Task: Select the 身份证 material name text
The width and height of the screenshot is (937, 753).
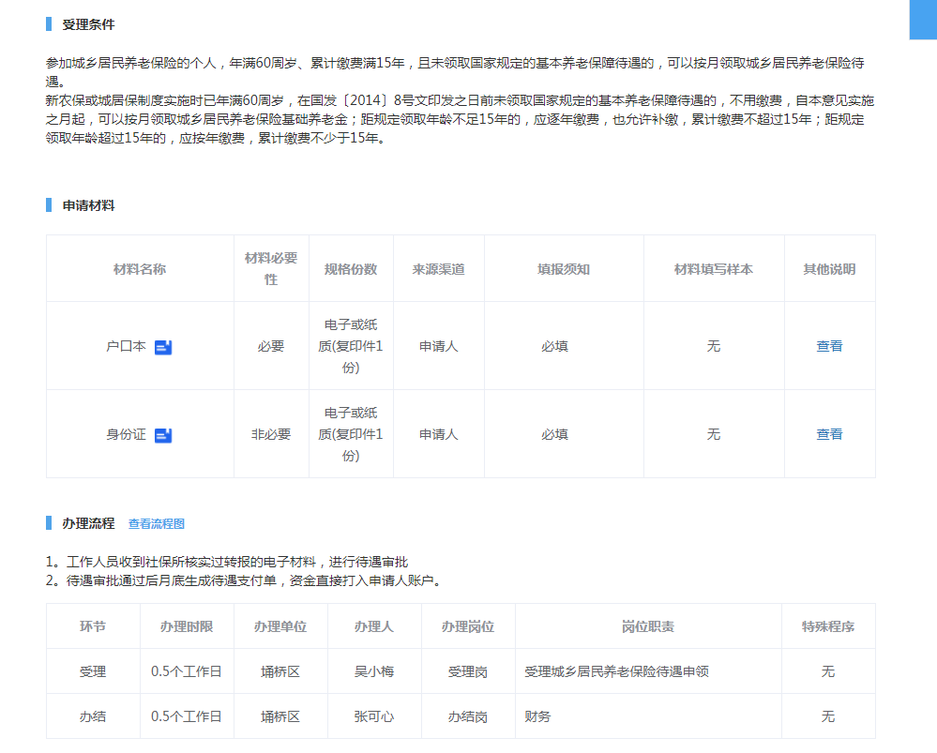Action: pos(126,434)
